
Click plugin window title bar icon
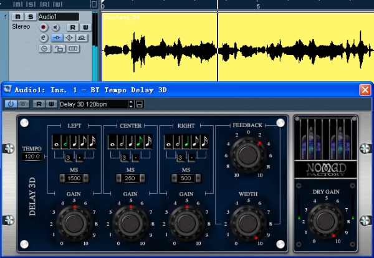(x=7, y=89)
